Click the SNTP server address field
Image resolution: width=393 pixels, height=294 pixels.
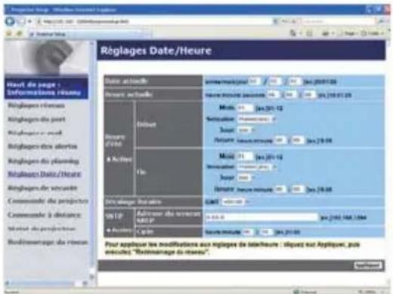[x=261, y=217]
